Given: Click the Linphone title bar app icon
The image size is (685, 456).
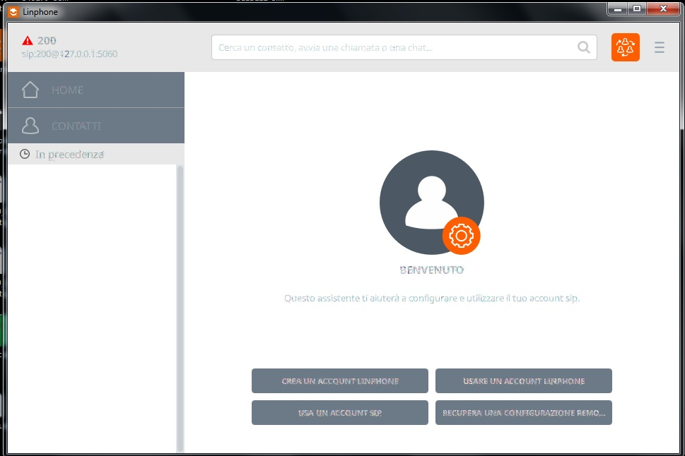Looking at the screenshot, I should [13, 12].
